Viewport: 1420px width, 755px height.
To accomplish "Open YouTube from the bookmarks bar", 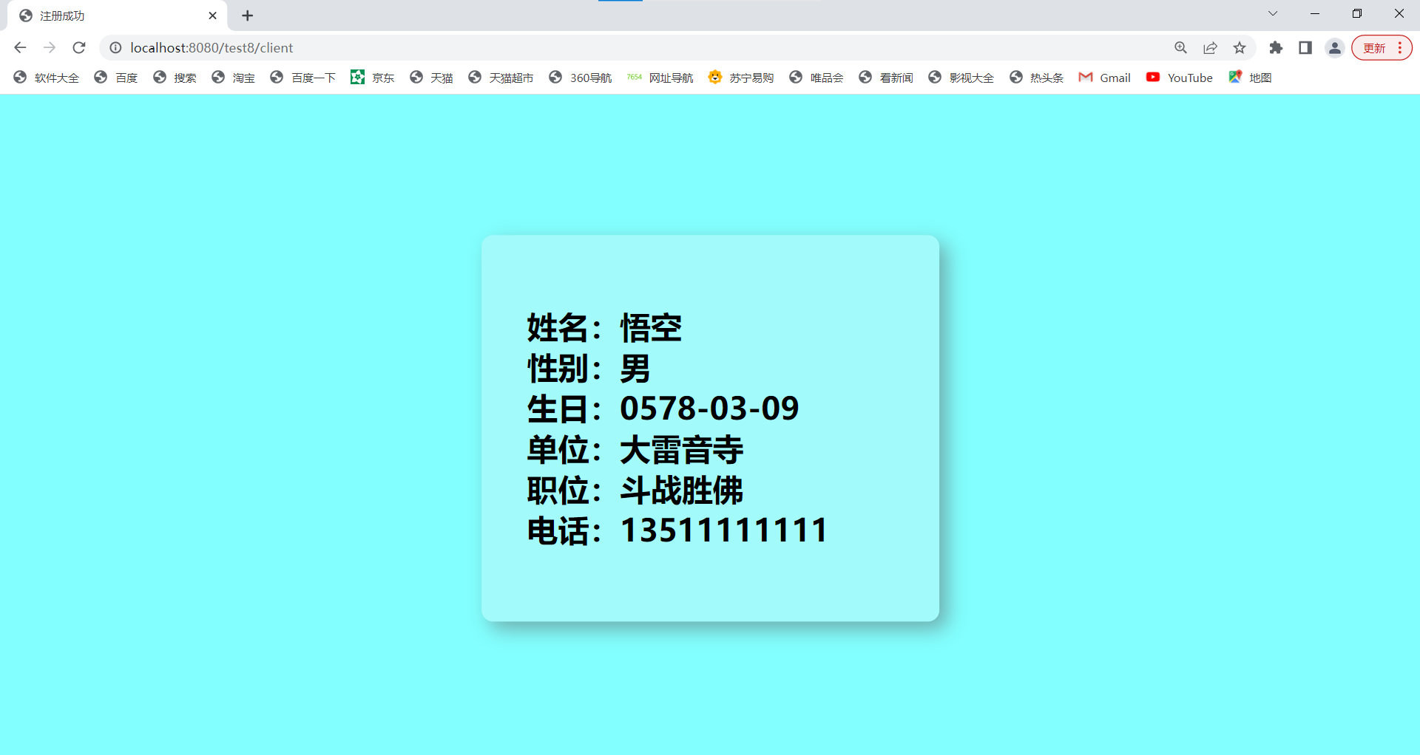I will 1180,77.
